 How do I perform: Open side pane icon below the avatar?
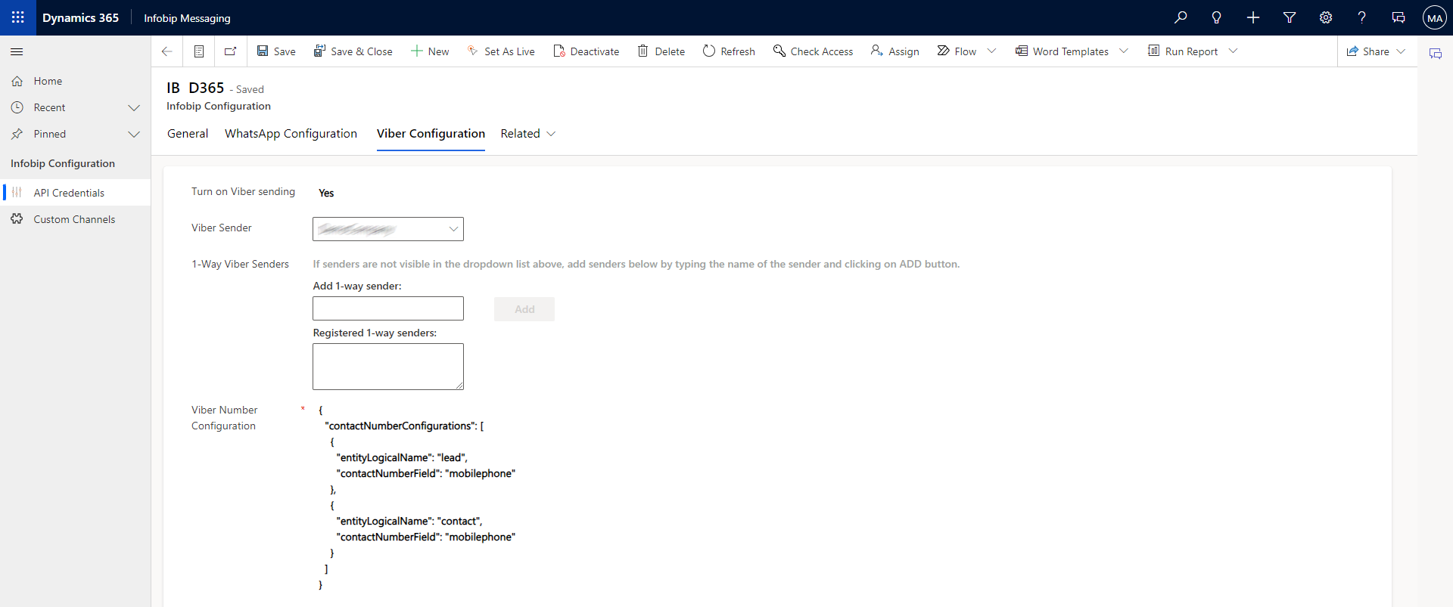click(x=1436, y=53)
